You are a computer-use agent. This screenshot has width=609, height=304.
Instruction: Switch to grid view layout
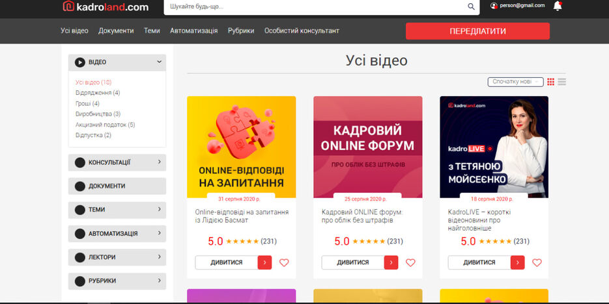tap(551, 82)
